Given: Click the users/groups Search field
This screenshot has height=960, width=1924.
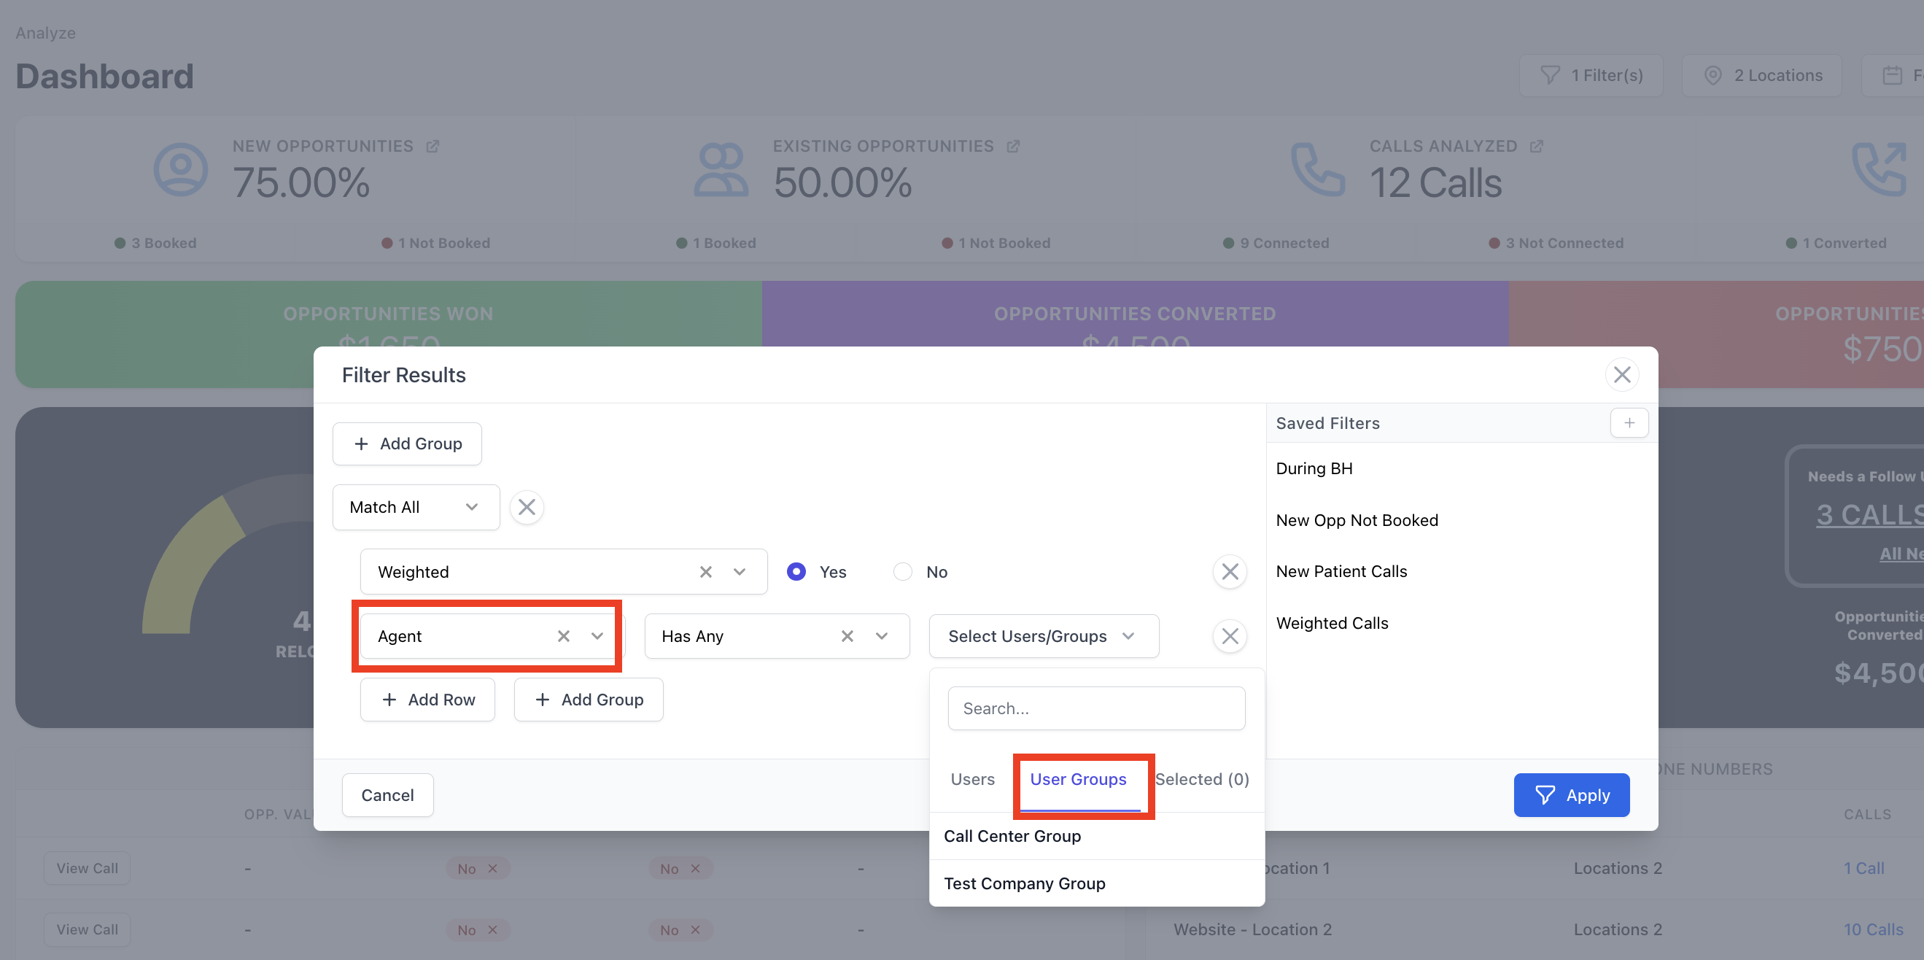Looking at the screenshot, I should click(1096, 708).
